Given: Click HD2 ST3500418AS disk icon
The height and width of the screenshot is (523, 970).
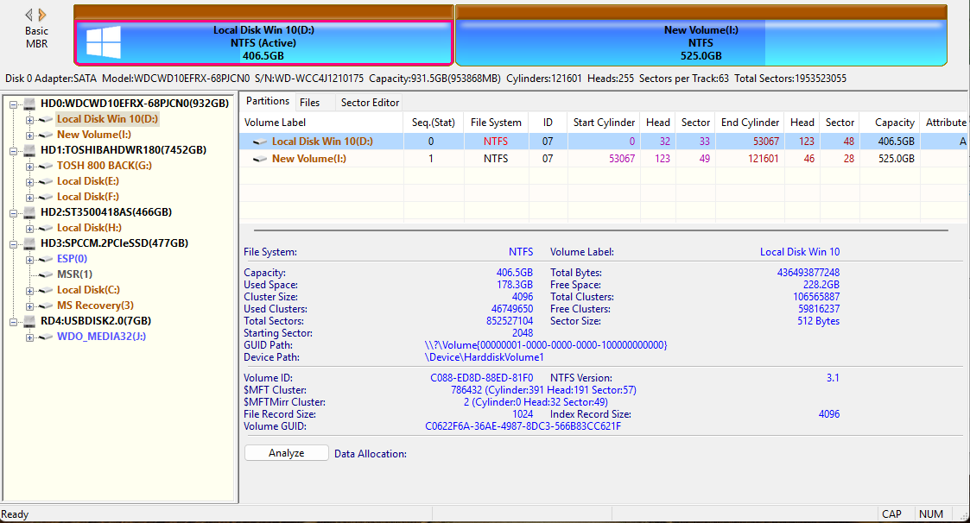Looking at the screenshot, I should pos(29,212).
